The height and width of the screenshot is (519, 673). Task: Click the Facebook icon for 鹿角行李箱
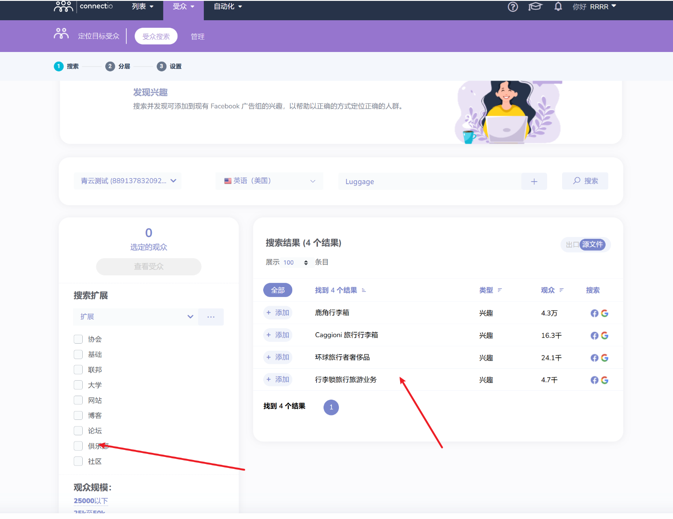coord(594,313)
